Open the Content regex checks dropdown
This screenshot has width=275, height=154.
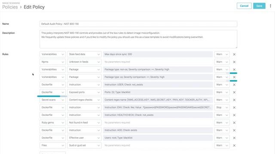84,100
